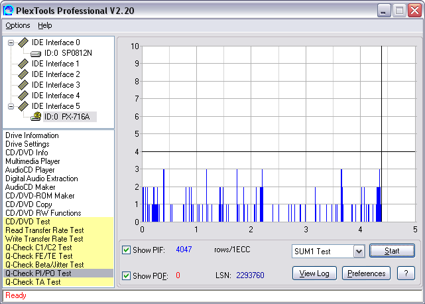Open Multimedia Player function
This screenshot has height=304, width=425.
[x=32, y=161]
